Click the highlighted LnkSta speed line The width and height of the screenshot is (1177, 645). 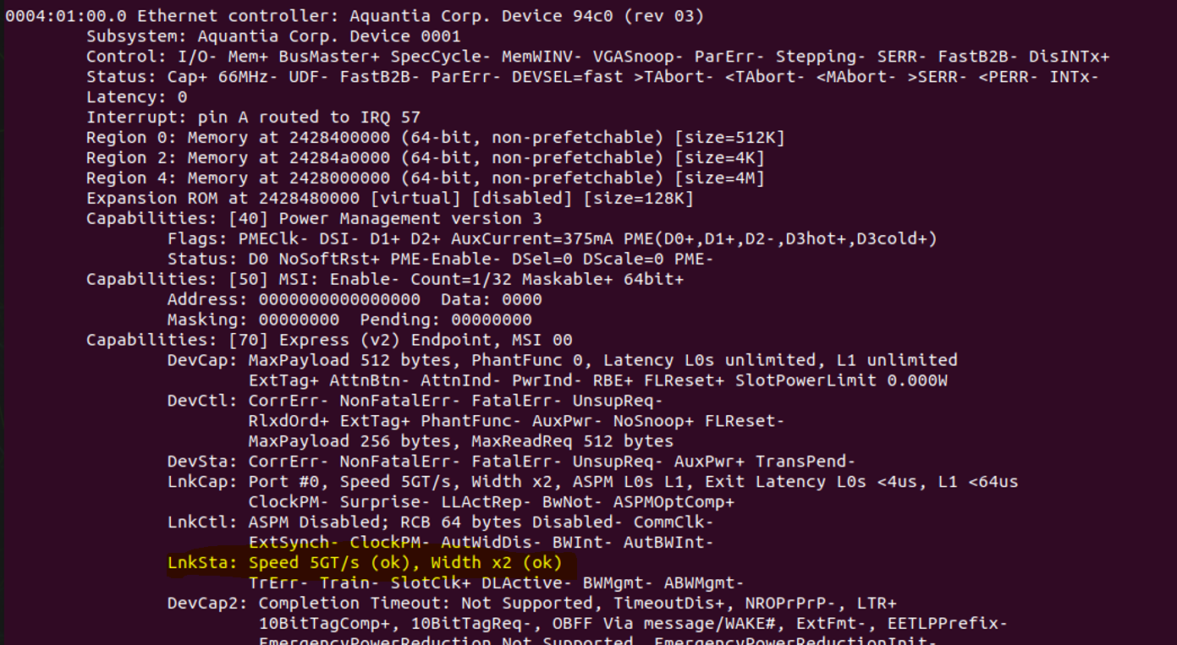point(364,563)
